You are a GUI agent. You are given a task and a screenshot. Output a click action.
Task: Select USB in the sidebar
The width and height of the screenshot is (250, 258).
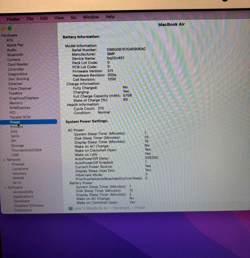pos(15,155)
